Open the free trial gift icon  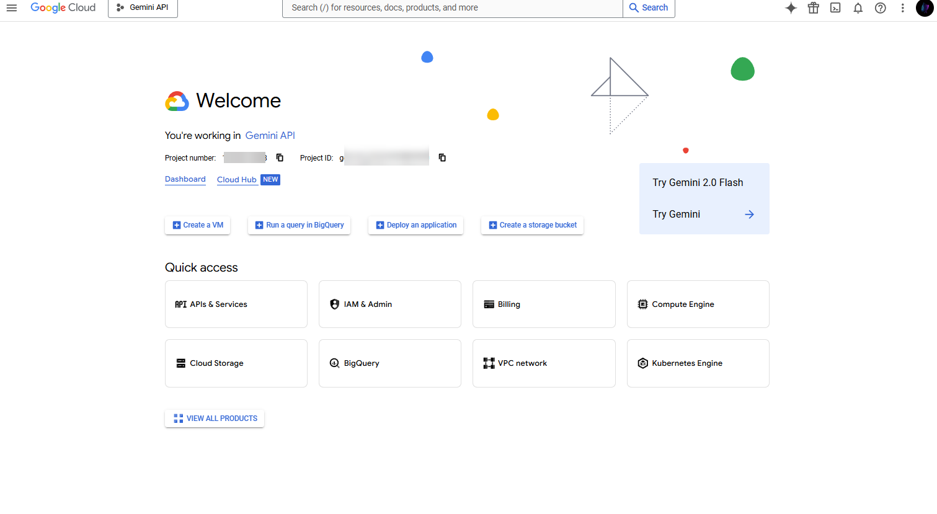(x=813, y=8)
